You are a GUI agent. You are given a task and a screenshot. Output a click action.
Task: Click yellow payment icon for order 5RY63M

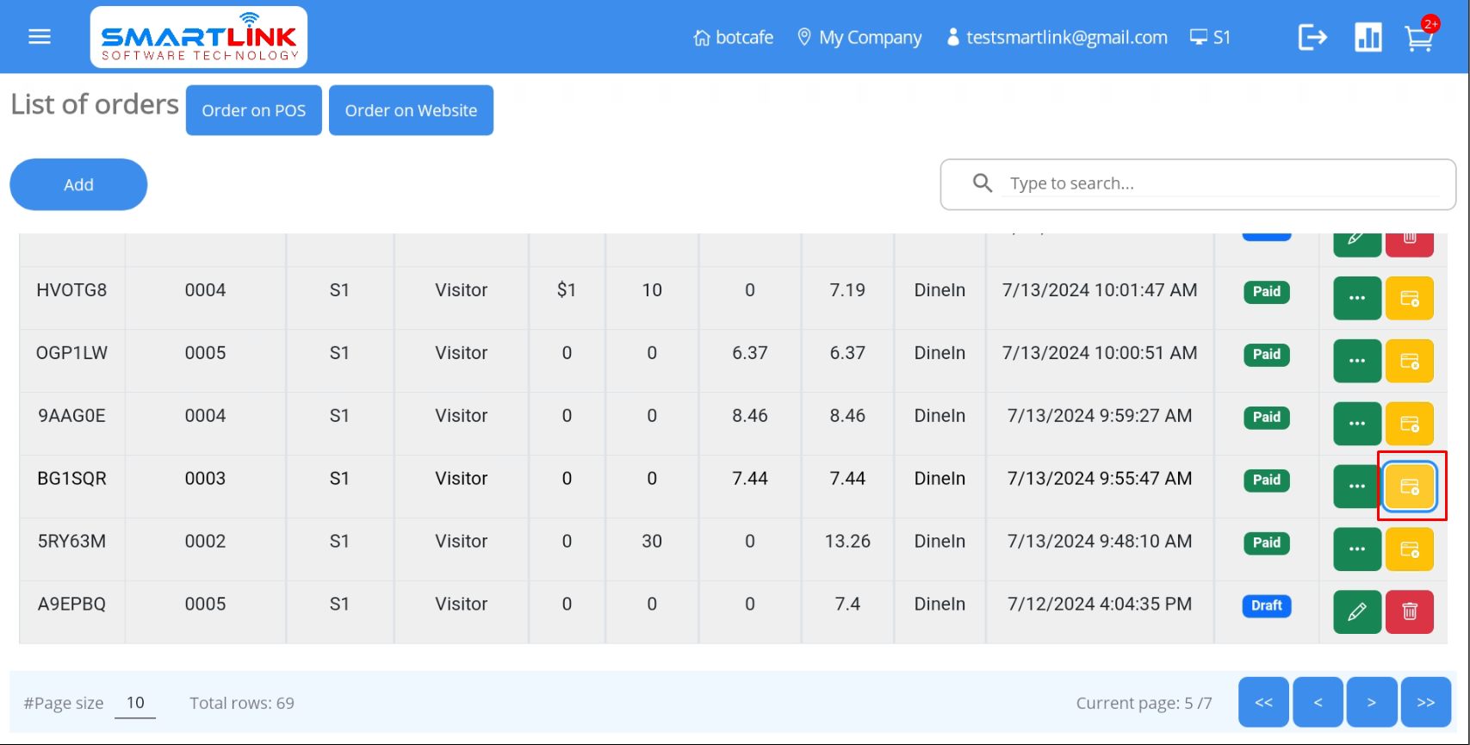(x=1409, y=549)
